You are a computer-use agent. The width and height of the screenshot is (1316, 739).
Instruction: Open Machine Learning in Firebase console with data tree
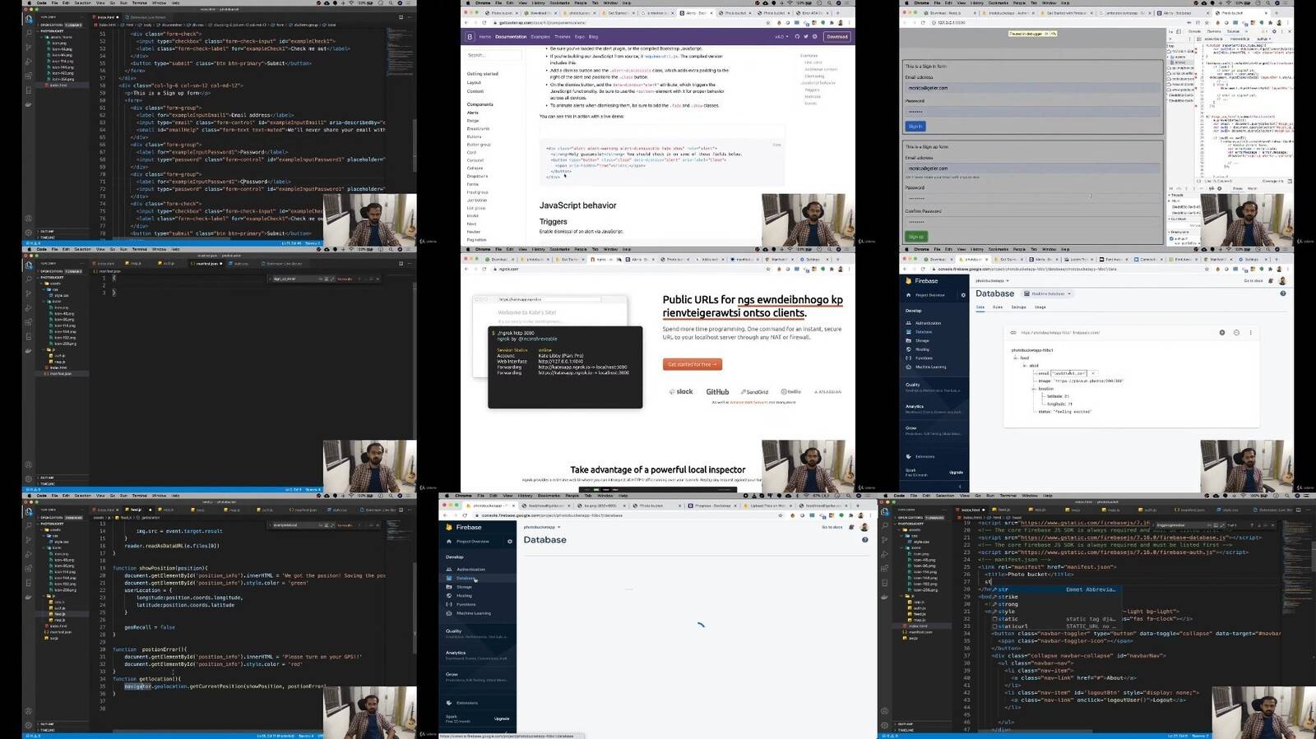(930, 367)
